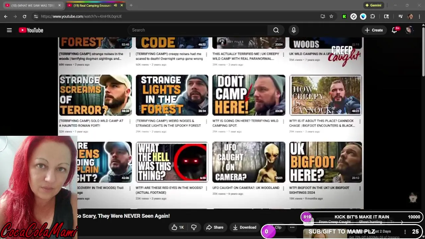The height and width of the screenshot is (239, 425).
Task: Click the address bar URL
Action: [81, 16]
